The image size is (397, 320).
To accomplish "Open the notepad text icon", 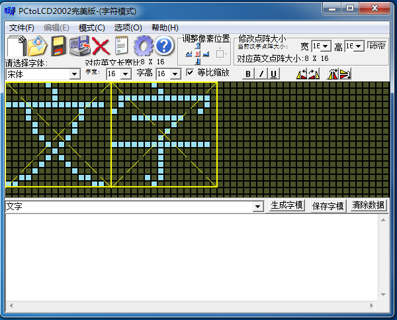I will pos(122,46).
